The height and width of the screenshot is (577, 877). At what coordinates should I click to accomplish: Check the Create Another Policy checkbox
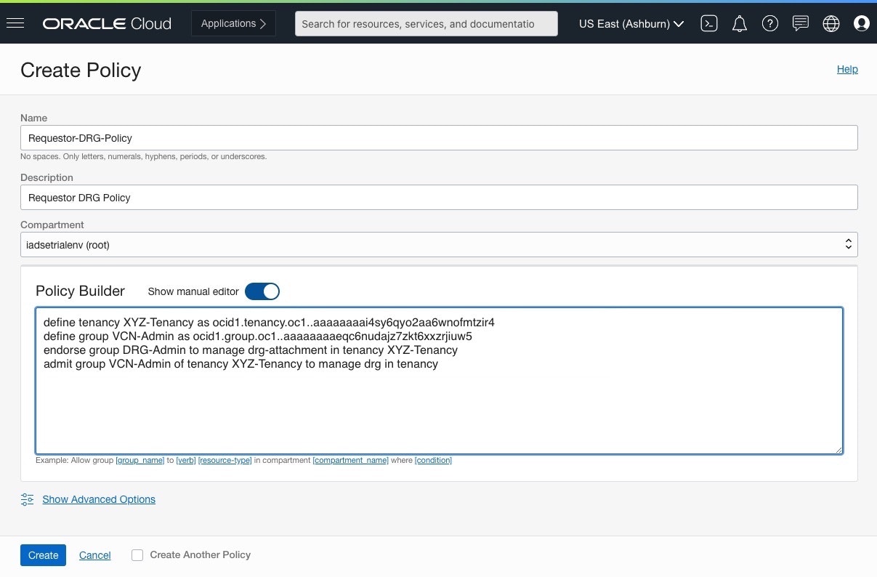point(137,555)
